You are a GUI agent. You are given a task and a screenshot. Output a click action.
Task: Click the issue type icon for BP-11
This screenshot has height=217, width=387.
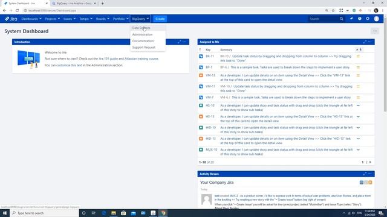pyautogui.click(x=201, y=56)
